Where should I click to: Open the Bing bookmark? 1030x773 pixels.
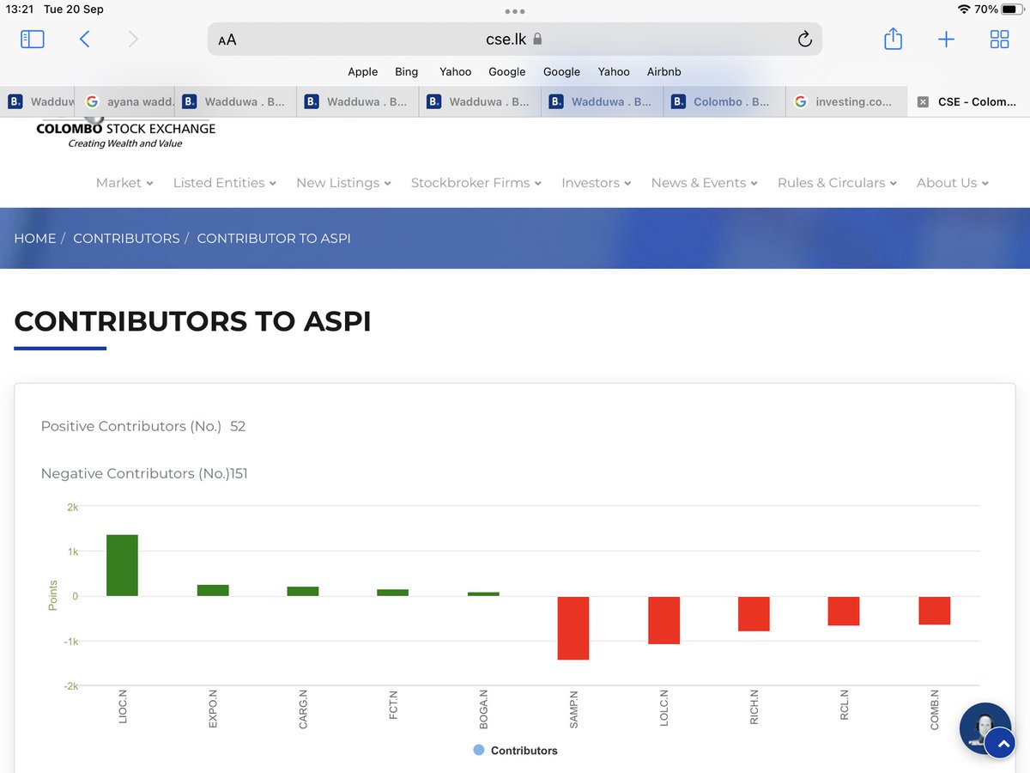(x=406, y=72)
